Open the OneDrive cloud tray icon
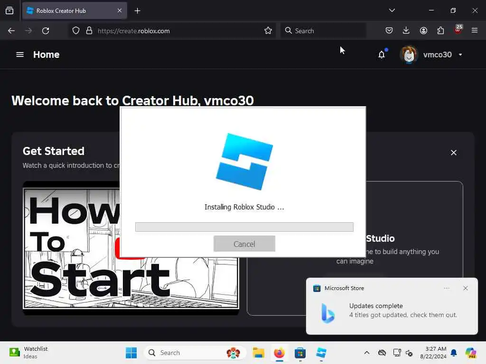This screenshot has width=486, height=364. [x=382, y=353]
